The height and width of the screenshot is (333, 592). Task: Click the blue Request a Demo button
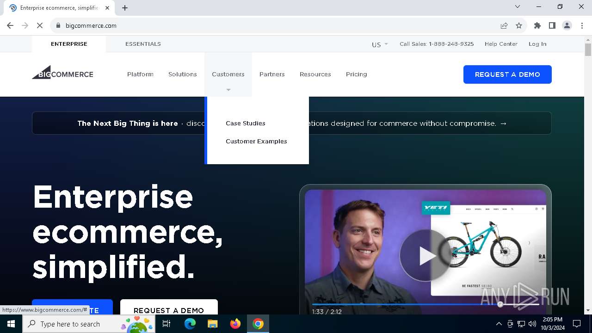tap(507, 74)
